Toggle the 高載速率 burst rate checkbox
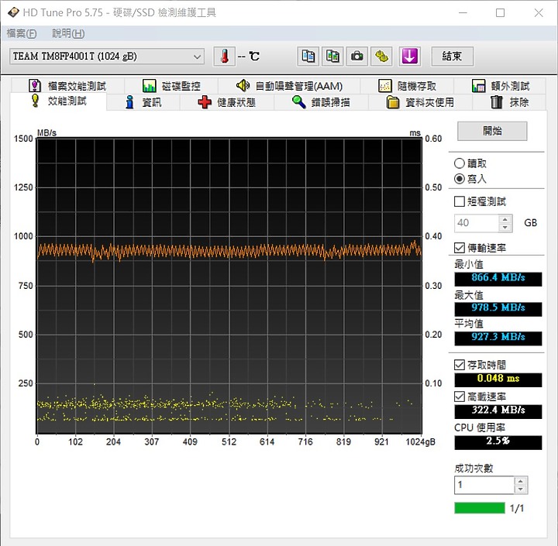 point(460,397)
